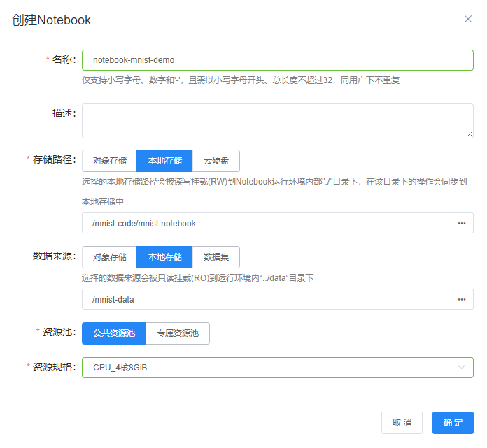Viewport: 487px width, 448px height.
Task: Click the 取消 button
Action: coord(402,423)
